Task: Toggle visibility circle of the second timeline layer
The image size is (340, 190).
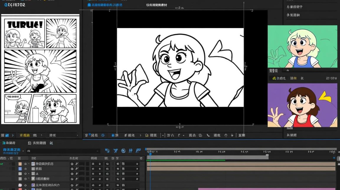Action: pos(26,169)
